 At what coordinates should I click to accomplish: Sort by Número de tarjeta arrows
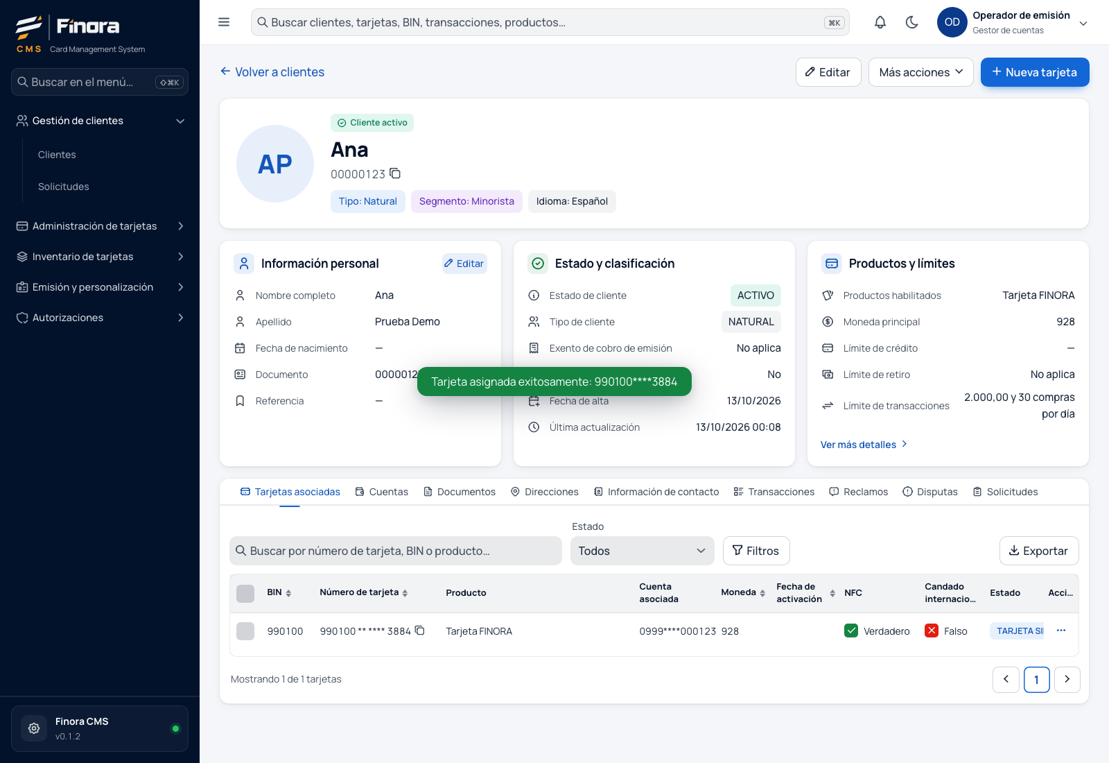405,593
